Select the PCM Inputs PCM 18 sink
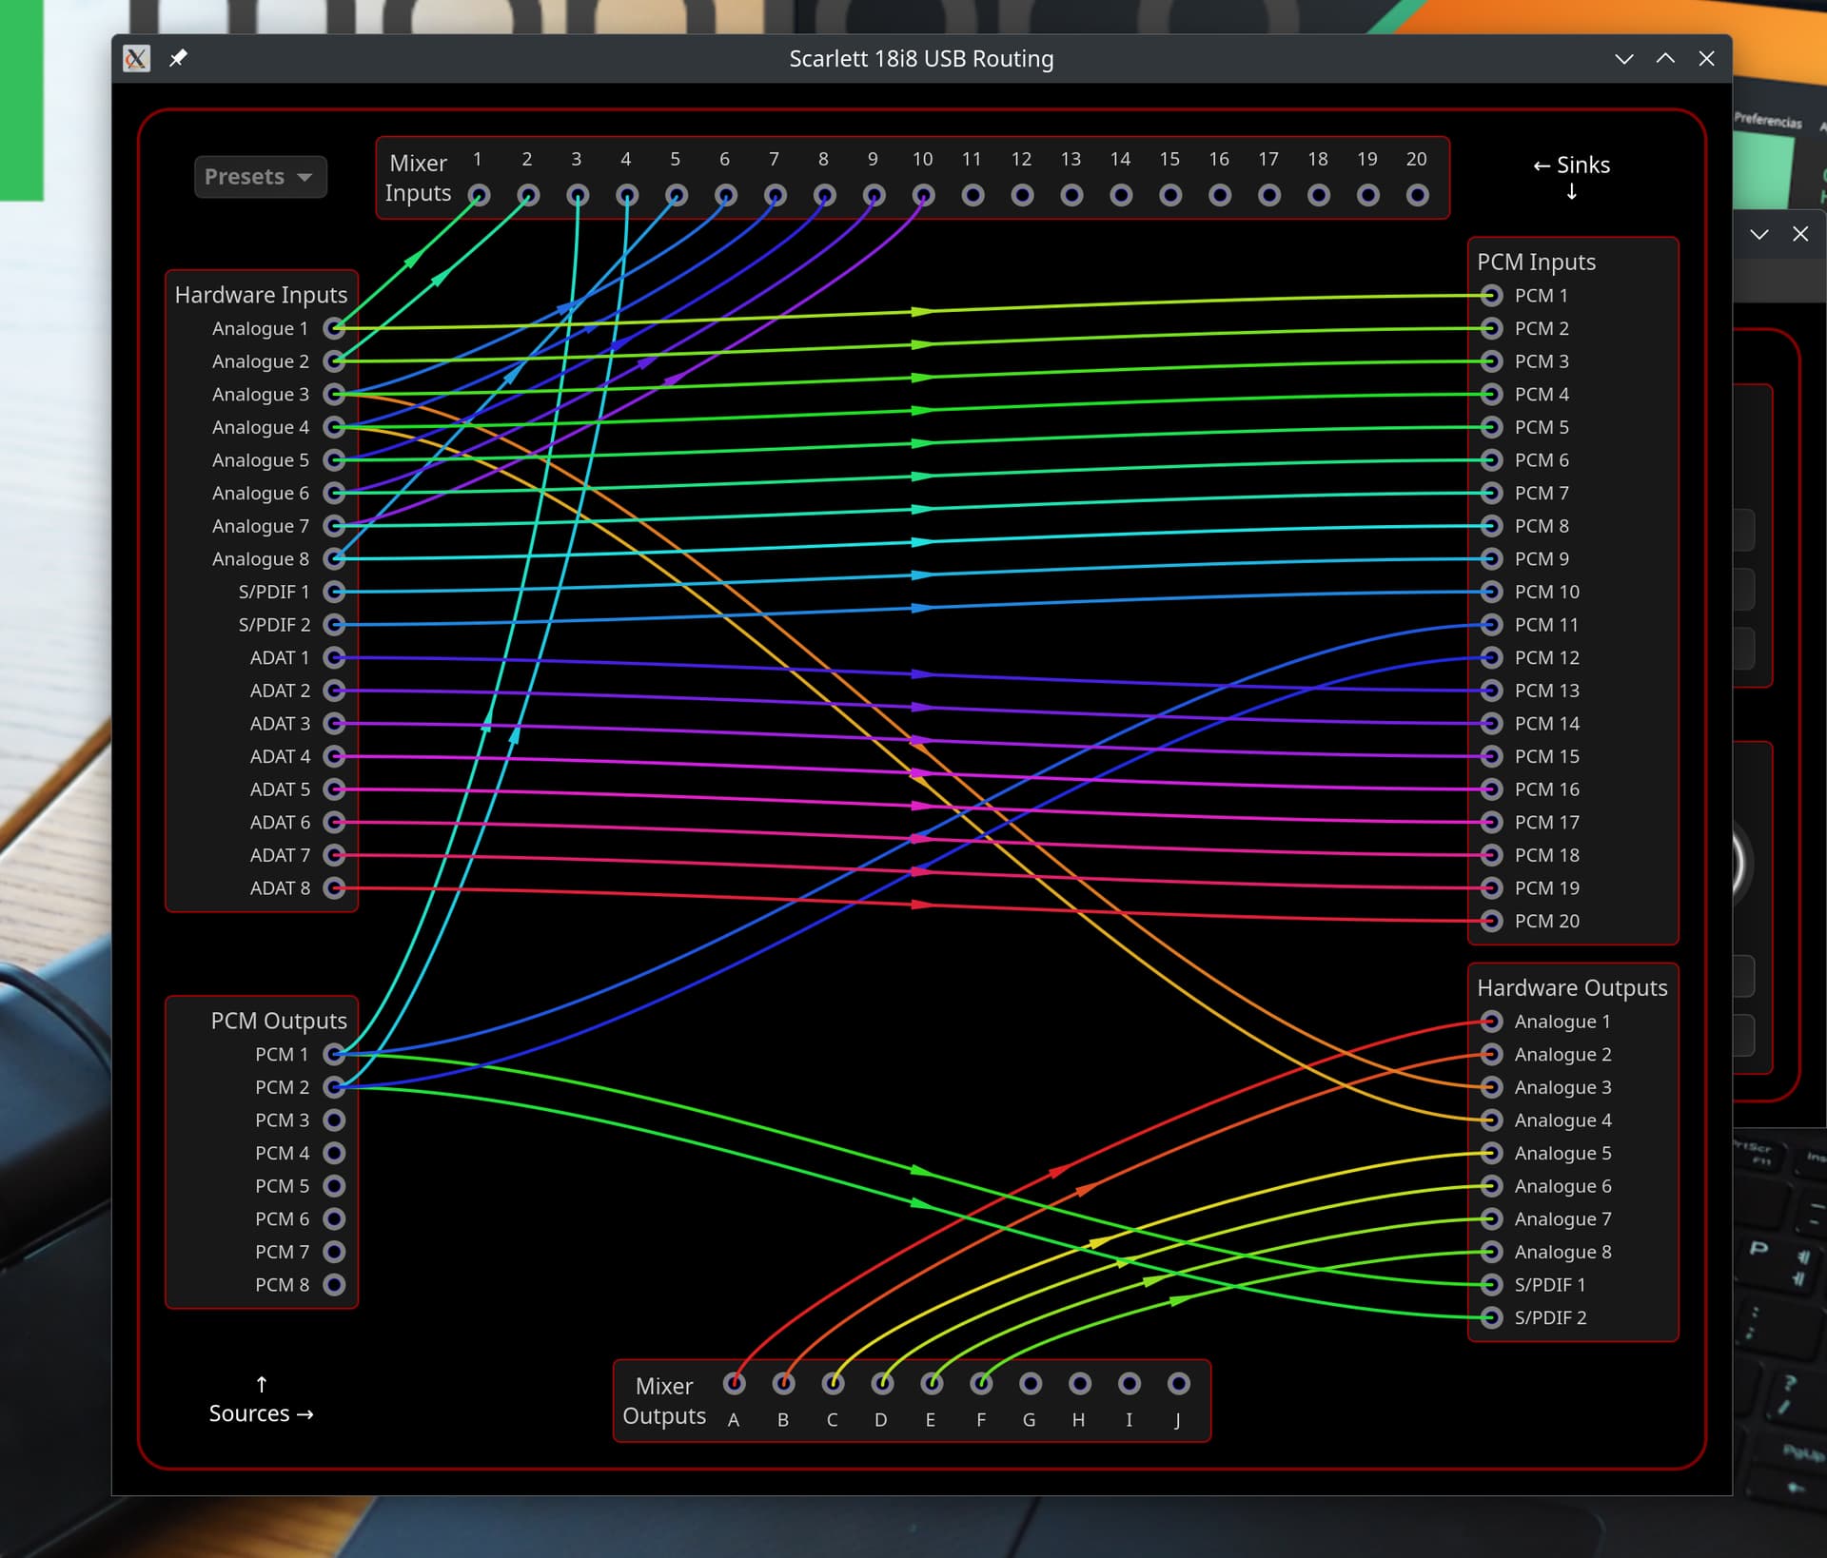This screenshot has height=1558, width=1827. click(x=1492, y=855)
